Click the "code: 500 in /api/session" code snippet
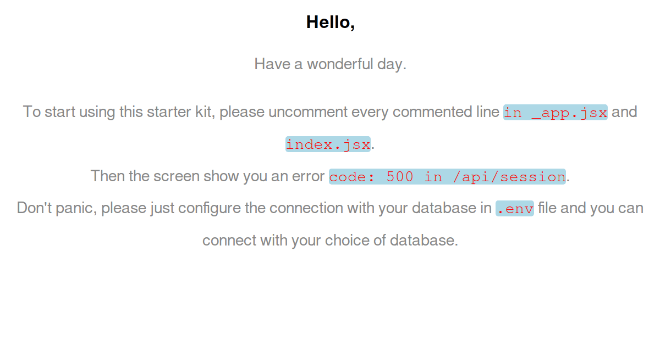The height and width of the screenshot is (346, 660). [x=447, y=177]
